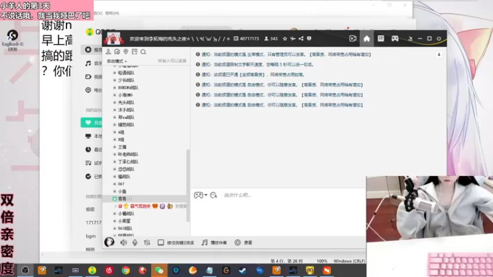493x277 pixels.
Task: Click the video playback icon in YY title bar
Action: [352, 39]
